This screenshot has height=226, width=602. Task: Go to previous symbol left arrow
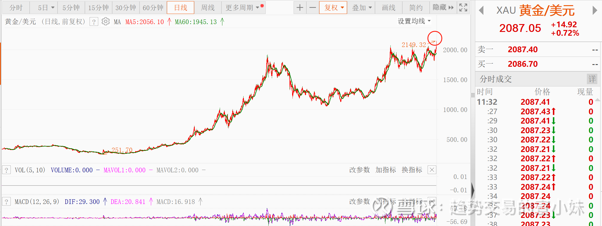point(481,10)
